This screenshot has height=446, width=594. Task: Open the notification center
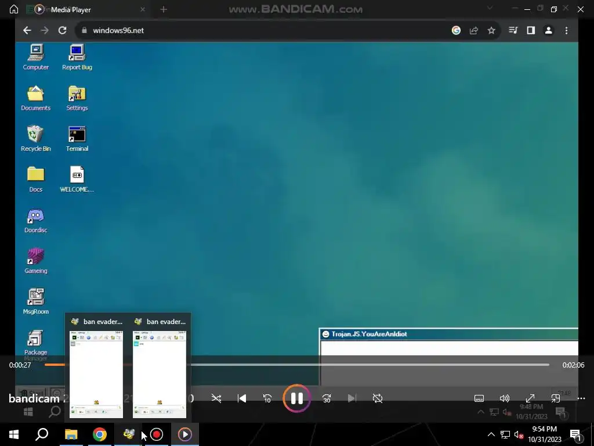(x=575, y=434)
